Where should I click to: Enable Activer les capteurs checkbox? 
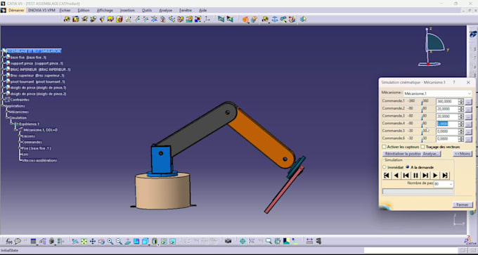[x=384, y=147]
